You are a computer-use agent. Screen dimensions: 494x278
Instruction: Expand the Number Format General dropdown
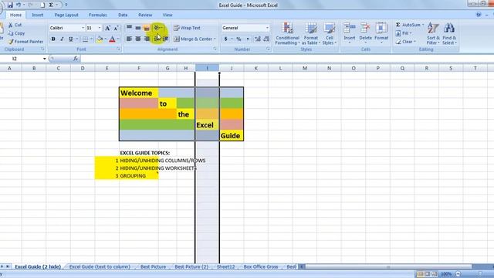(267, 28)
